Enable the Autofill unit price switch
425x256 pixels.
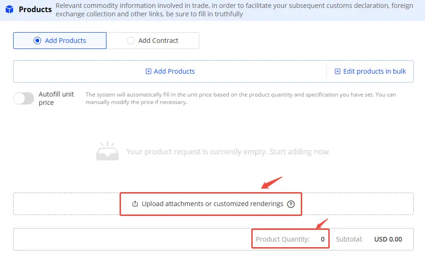[x=24, y=98]
